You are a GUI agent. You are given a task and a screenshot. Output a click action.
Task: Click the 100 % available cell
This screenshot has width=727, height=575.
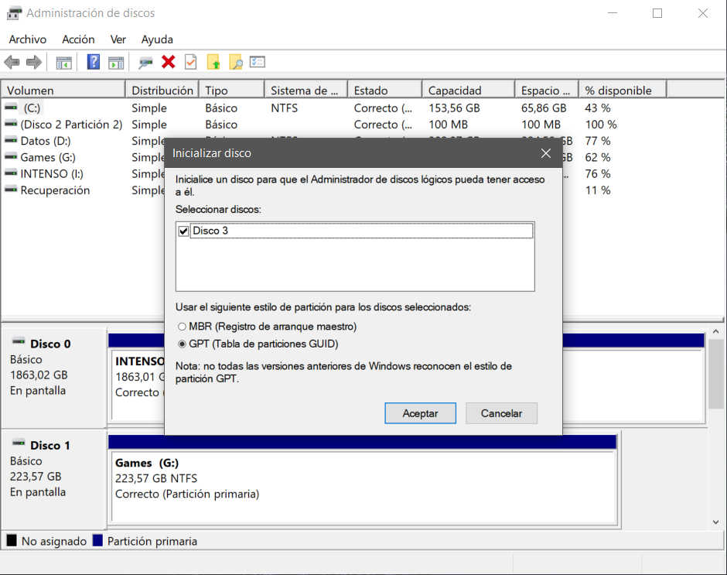pyautogui.click(x=601, y=125)
